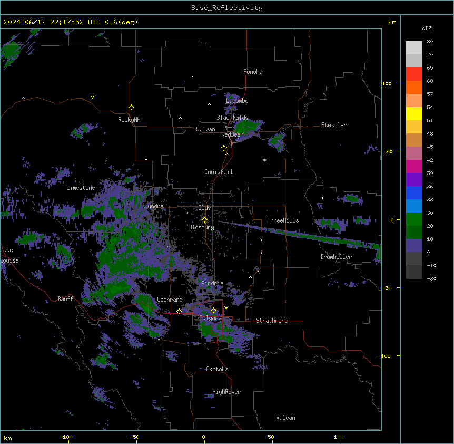Viewport: 454px width, 444px height.
Task: Click the magenta 42 dBZ legend color
Action: coord(414,166)
